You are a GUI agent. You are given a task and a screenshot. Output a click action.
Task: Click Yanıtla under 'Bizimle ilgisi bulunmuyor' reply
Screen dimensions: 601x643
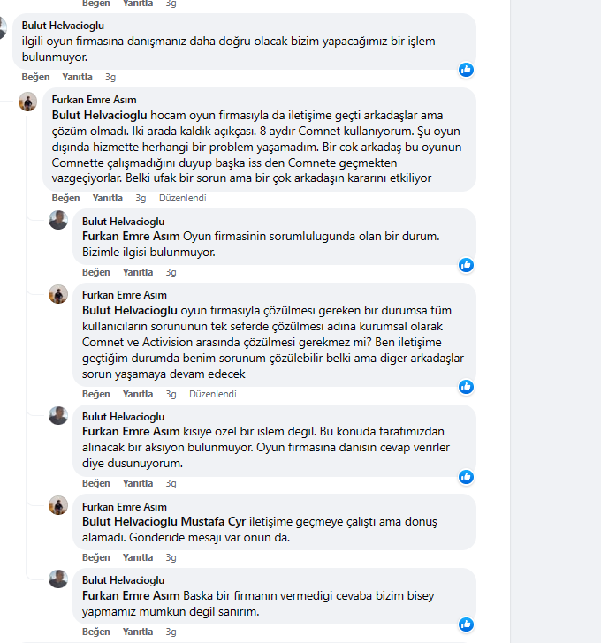(138, 272)
